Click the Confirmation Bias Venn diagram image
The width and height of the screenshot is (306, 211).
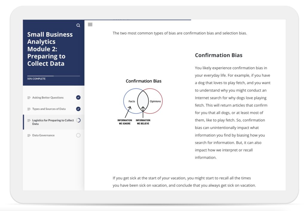[x=143, y=102]
